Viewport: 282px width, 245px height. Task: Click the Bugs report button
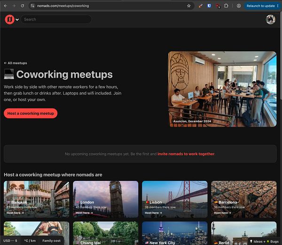pyautogui.click(x=273, y=241)
